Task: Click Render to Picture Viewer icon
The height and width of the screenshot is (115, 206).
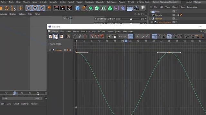Action: (63, 8)
